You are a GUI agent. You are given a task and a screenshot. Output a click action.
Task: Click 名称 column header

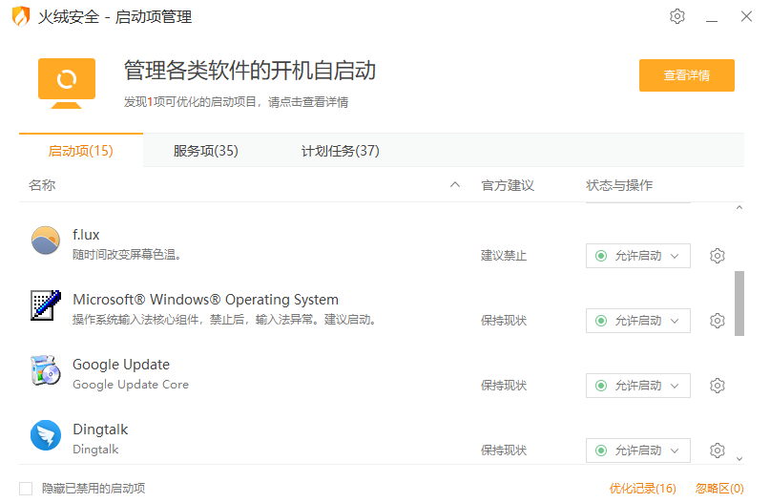[42, 185]
